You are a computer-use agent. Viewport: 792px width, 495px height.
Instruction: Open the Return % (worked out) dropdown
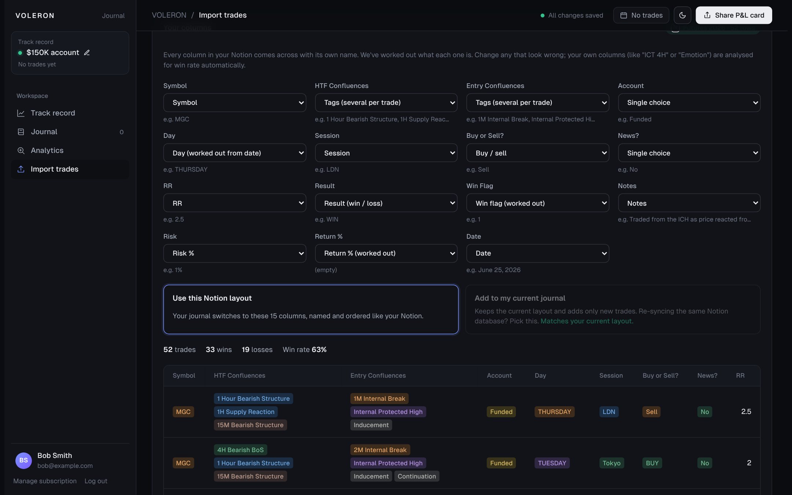click(x=386, y=253)
